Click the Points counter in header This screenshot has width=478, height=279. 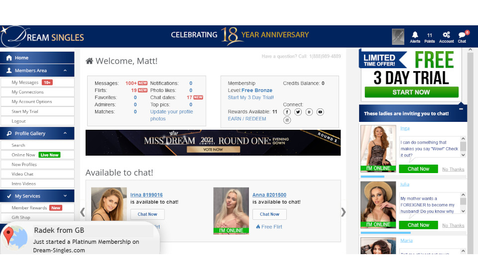click(429, 37)
